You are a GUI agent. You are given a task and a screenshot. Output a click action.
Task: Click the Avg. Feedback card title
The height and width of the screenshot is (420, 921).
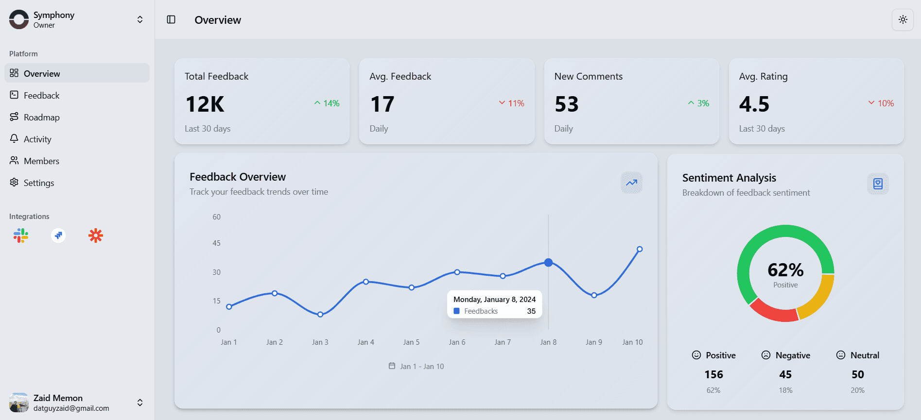pyautogui.click(x=400, y=76)
